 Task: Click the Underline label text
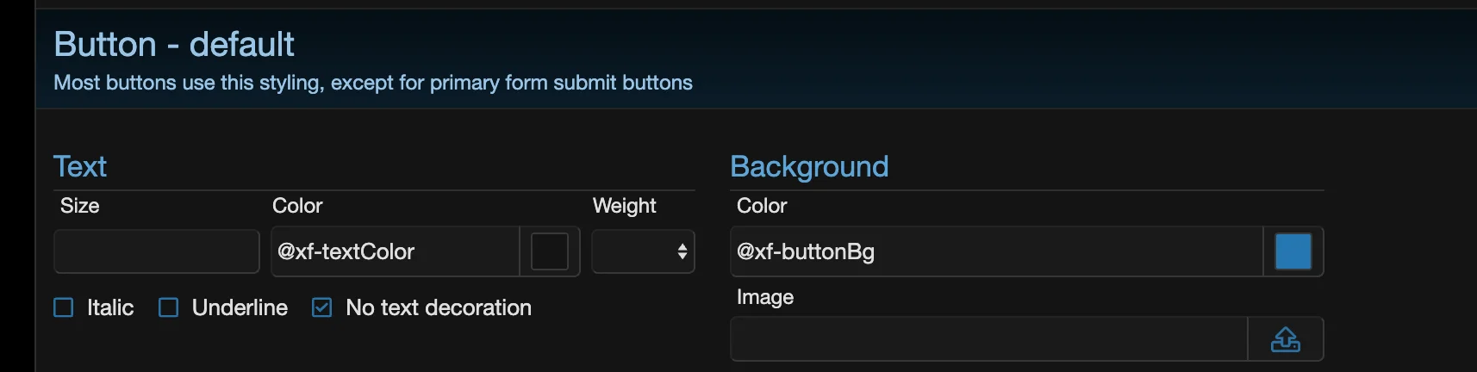(240, 307)
